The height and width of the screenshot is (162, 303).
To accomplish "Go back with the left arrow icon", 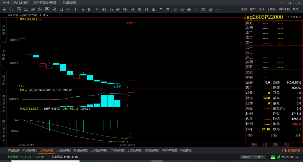I will (5, 9).
